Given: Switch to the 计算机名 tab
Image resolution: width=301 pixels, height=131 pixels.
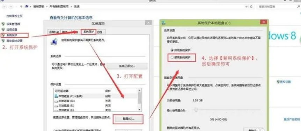Looking at the screenshot, I should tap(54, 32).
